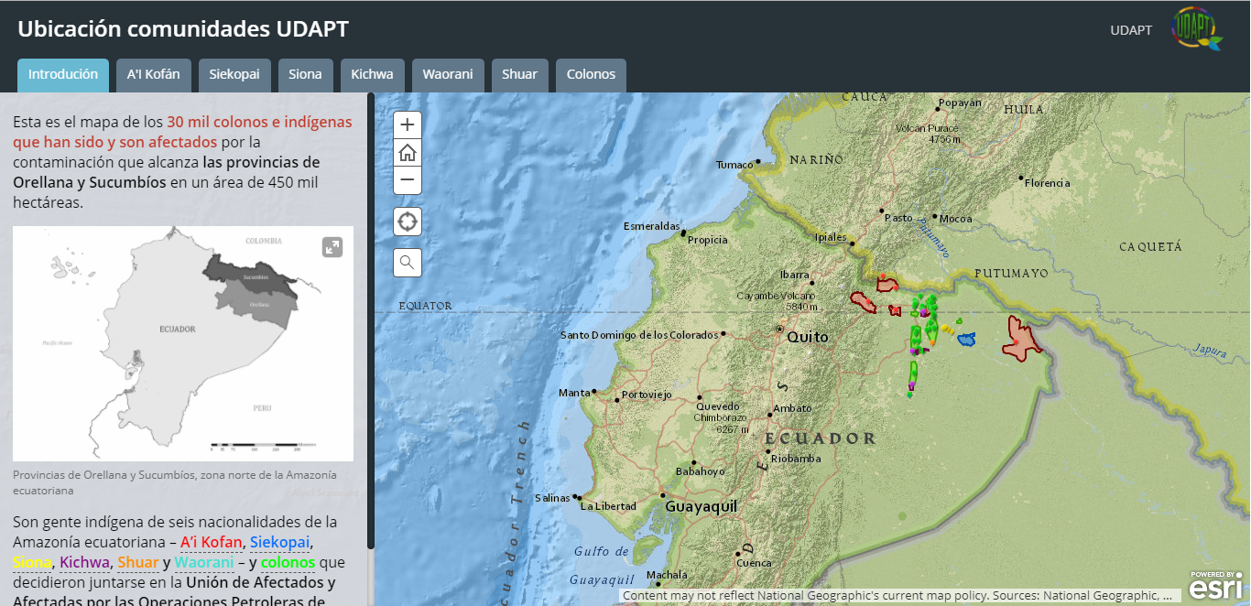Click the Ubicación comunidades UDAPT title

coord(183,28)
